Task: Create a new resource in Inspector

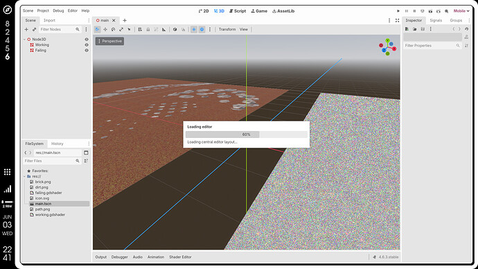Action: pos(407,29)
